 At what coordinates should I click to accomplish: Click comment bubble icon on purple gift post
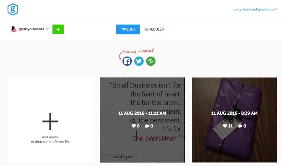point(240,126)
